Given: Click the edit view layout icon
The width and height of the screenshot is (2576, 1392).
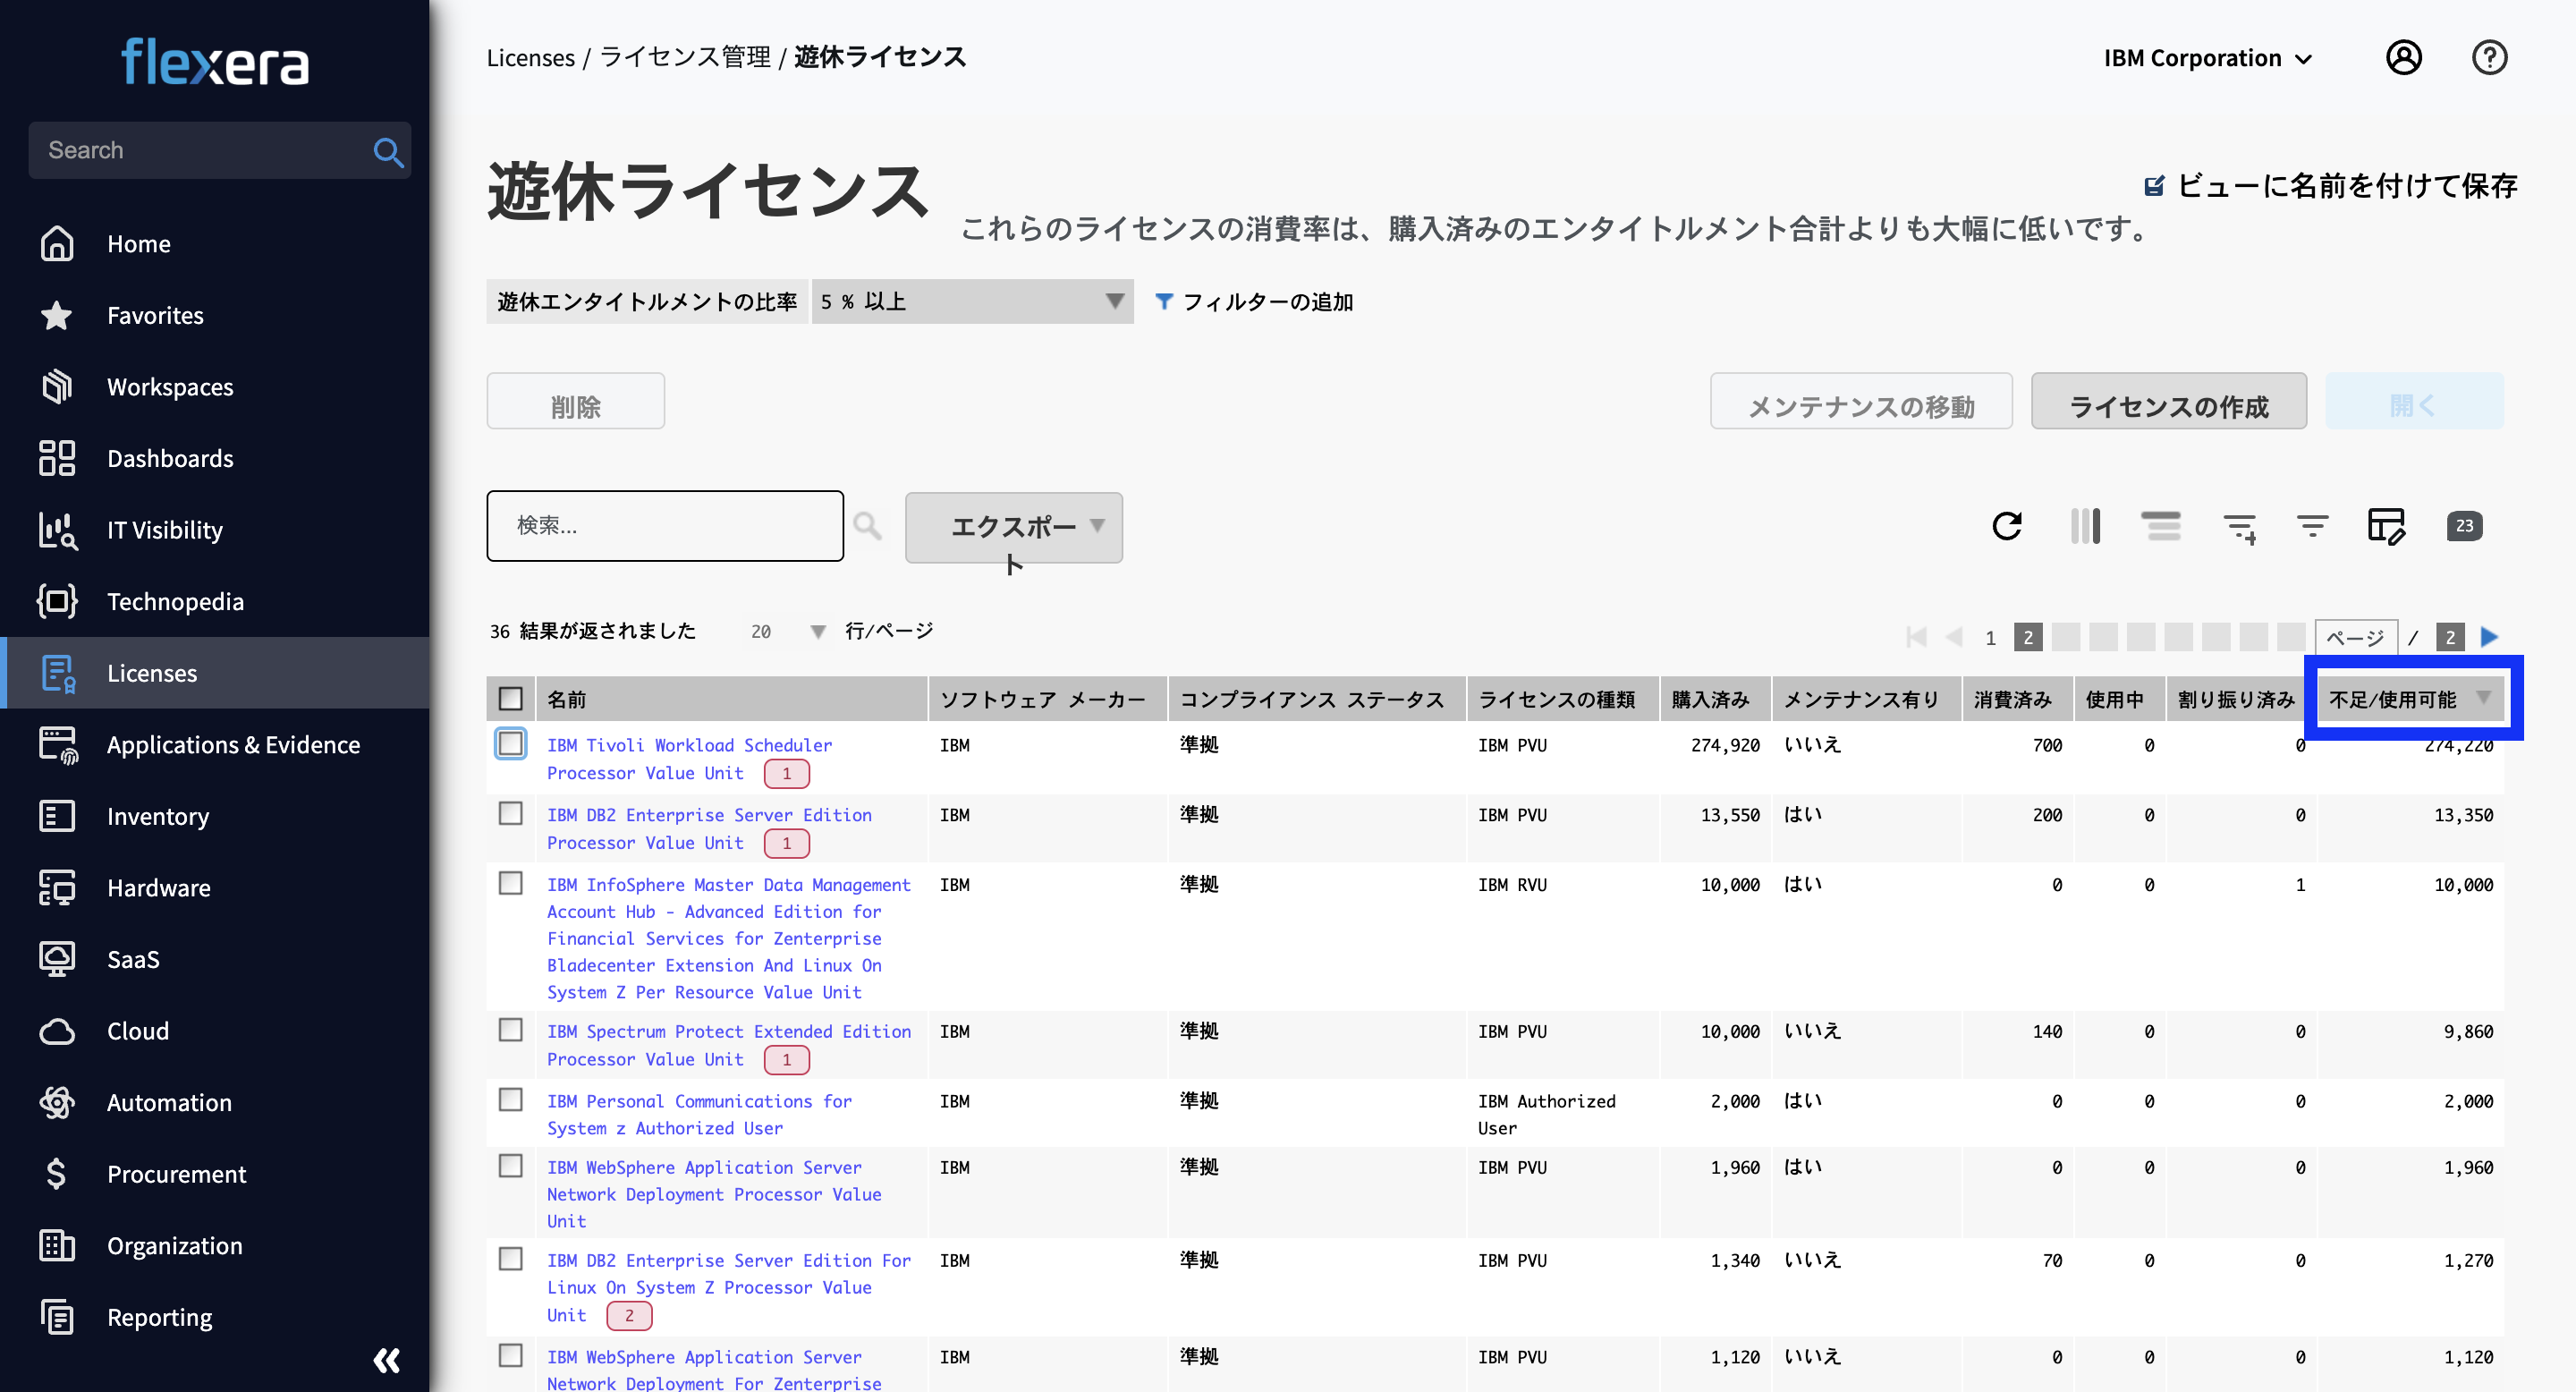Looking at the screenshot, I should click(x=2388, y=526).
